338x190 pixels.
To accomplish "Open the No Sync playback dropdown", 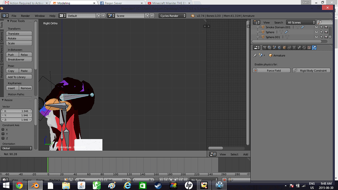I will pyautogui.click(x=204, y=180).
